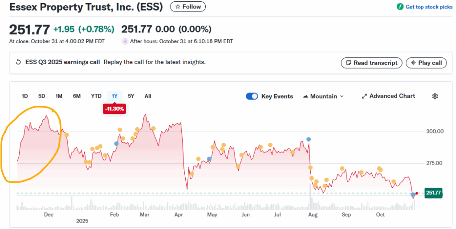Click the blue event marker near February
The image size is (456, 229).
(116, 144)
